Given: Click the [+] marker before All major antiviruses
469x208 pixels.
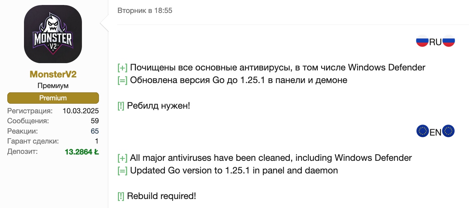Looking at the screenshot, I should pyautogui.click(x=122, y=158).
